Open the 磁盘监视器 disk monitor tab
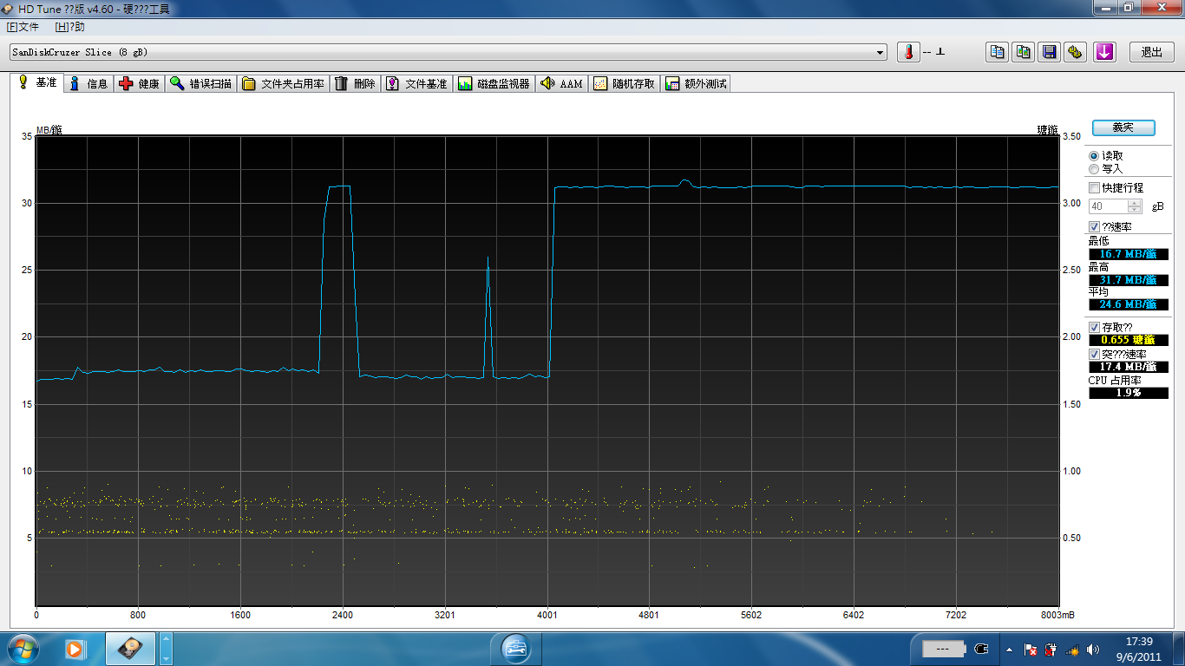Screen dimensions: 1185x666 pyautogui.click(x=494, y=83)
